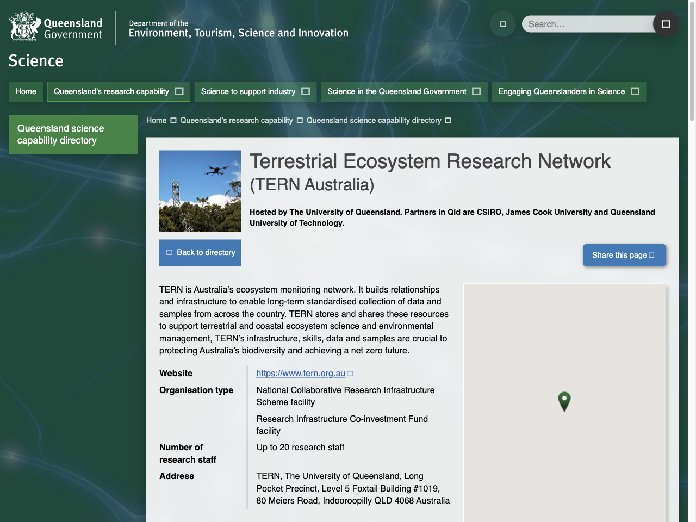Viewport: 696px width, 522px height.
Task: Open the Science in the Queensland Government menu
Action: (x=477, y=91)
